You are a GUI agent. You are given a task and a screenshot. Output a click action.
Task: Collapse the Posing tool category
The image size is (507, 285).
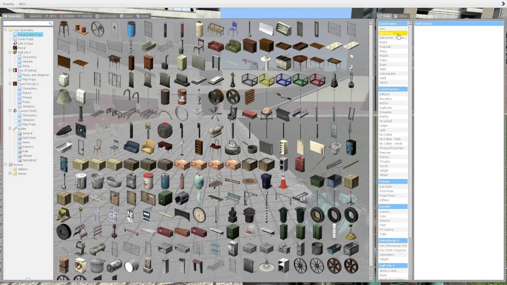(393, 182)
